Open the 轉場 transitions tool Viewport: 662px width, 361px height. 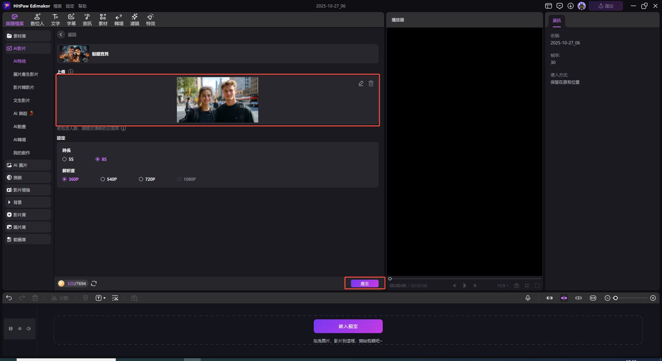coord(119,20)
